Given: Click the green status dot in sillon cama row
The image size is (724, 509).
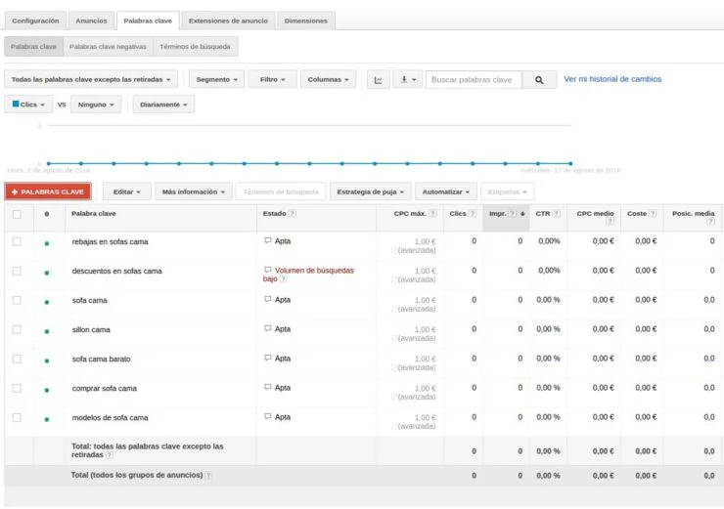Looking at the screenshot, I should click(x=47, y=331).
